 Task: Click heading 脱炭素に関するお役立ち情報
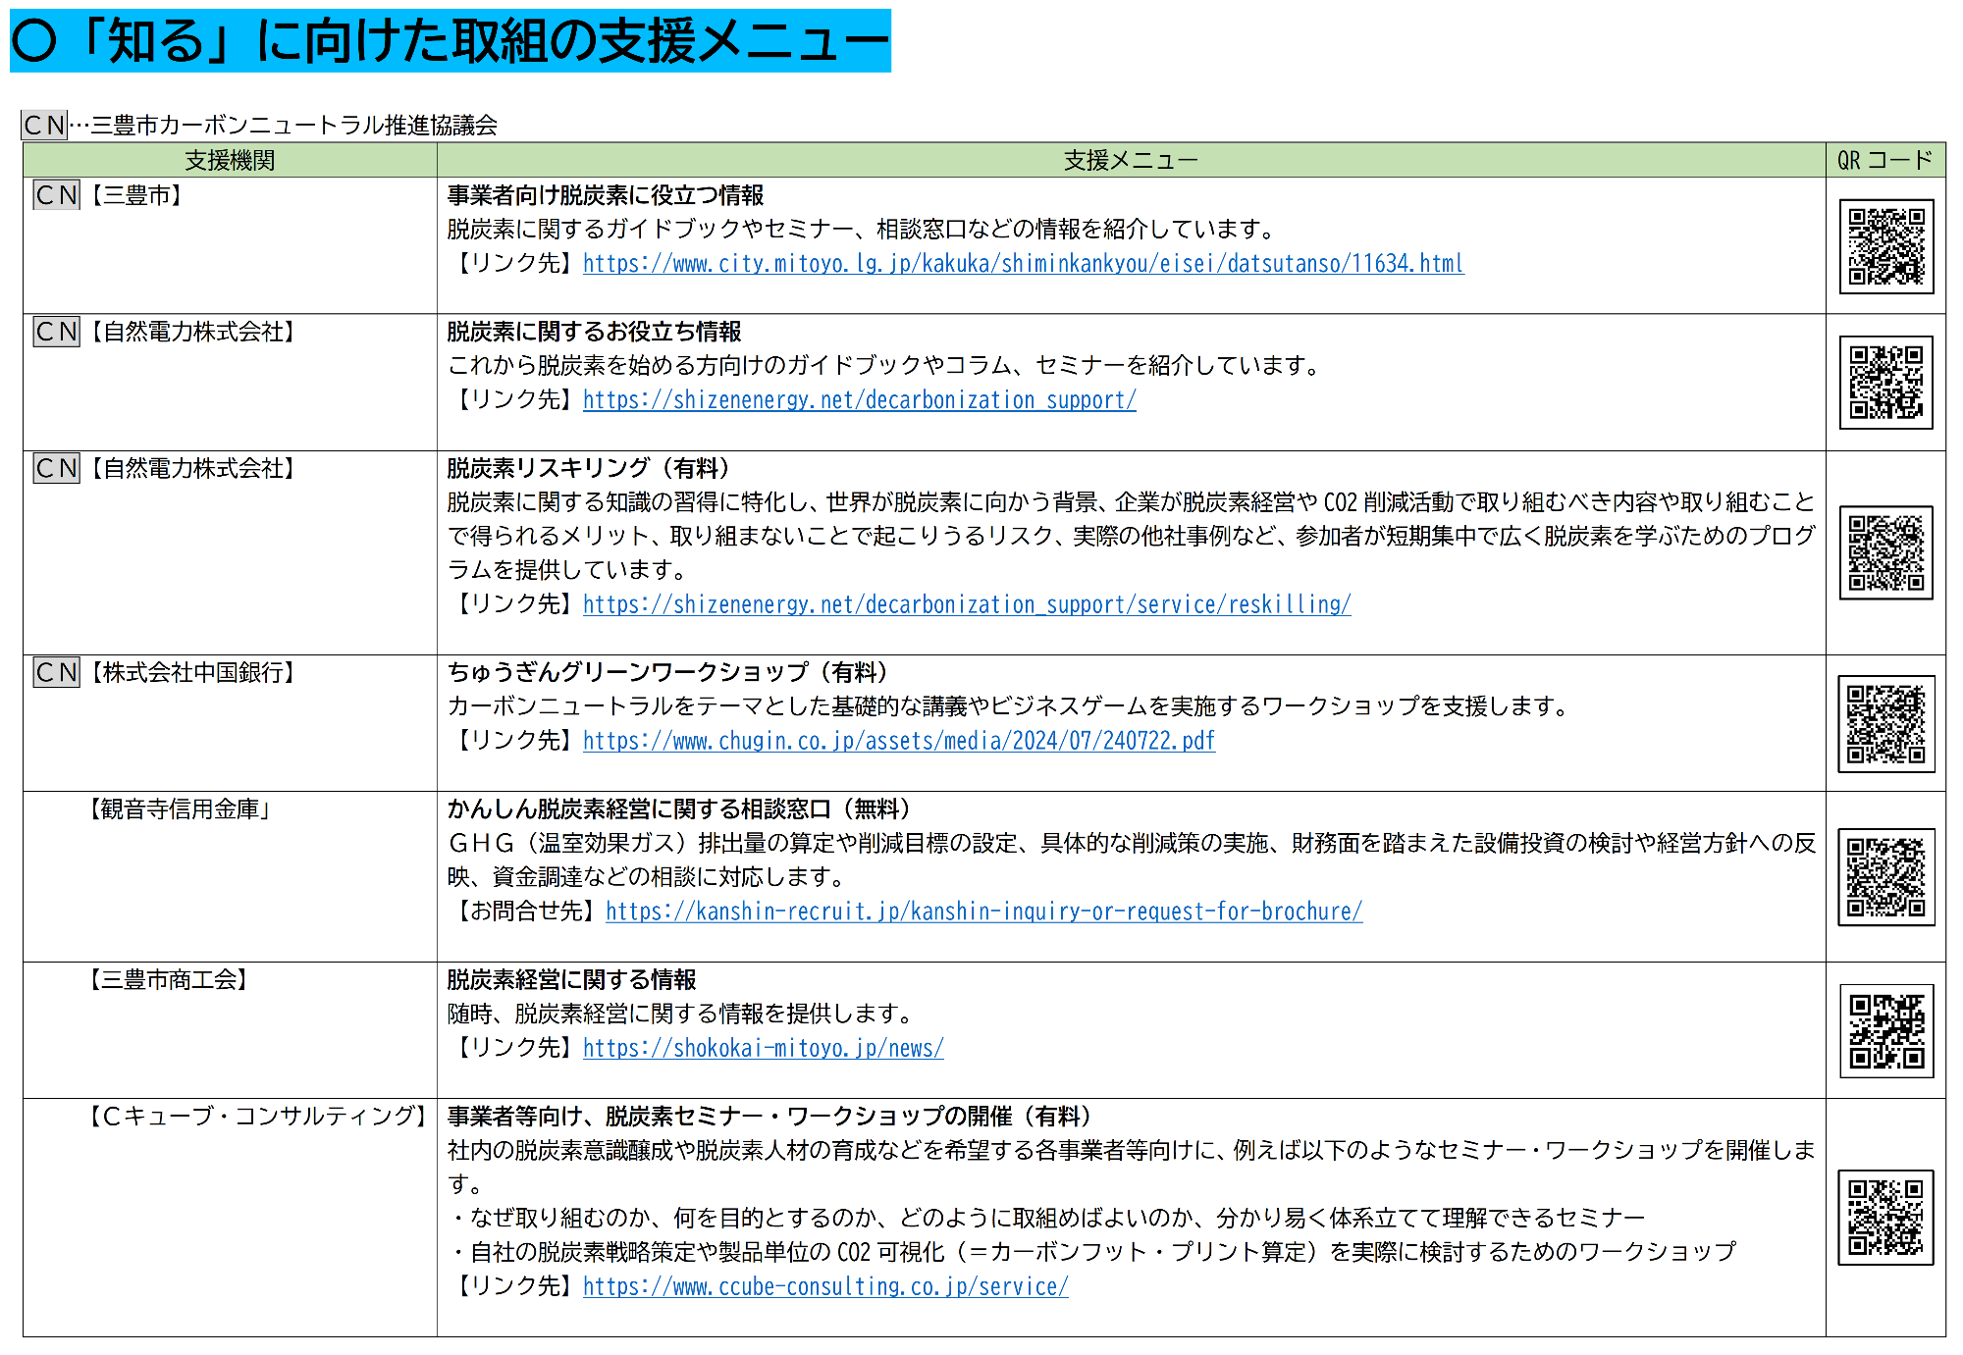click(x=594, y=332)
